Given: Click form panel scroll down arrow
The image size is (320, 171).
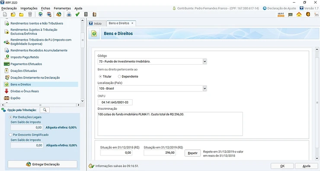Looking at the screenshot, I should point(317,158).
